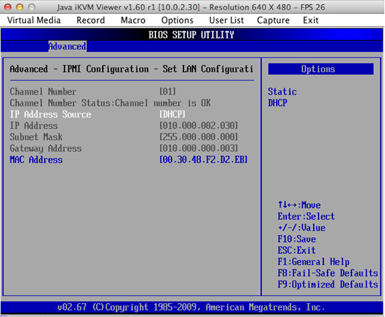The width and height of the screenshot is (385, 317).
Task: Select the IP Address Source row
Action: click(97, 115)
